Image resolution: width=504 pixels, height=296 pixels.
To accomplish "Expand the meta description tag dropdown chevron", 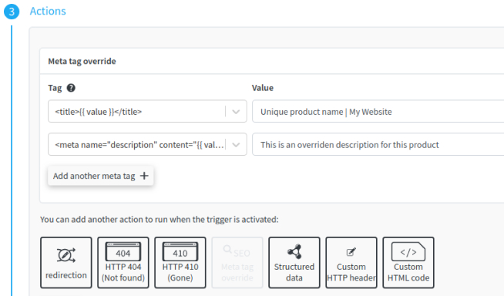I will point(236,145).
